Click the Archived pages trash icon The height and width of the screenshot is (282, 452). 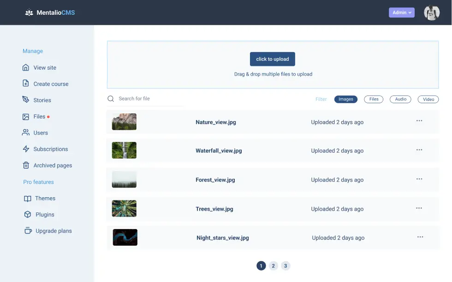[26, 165]
